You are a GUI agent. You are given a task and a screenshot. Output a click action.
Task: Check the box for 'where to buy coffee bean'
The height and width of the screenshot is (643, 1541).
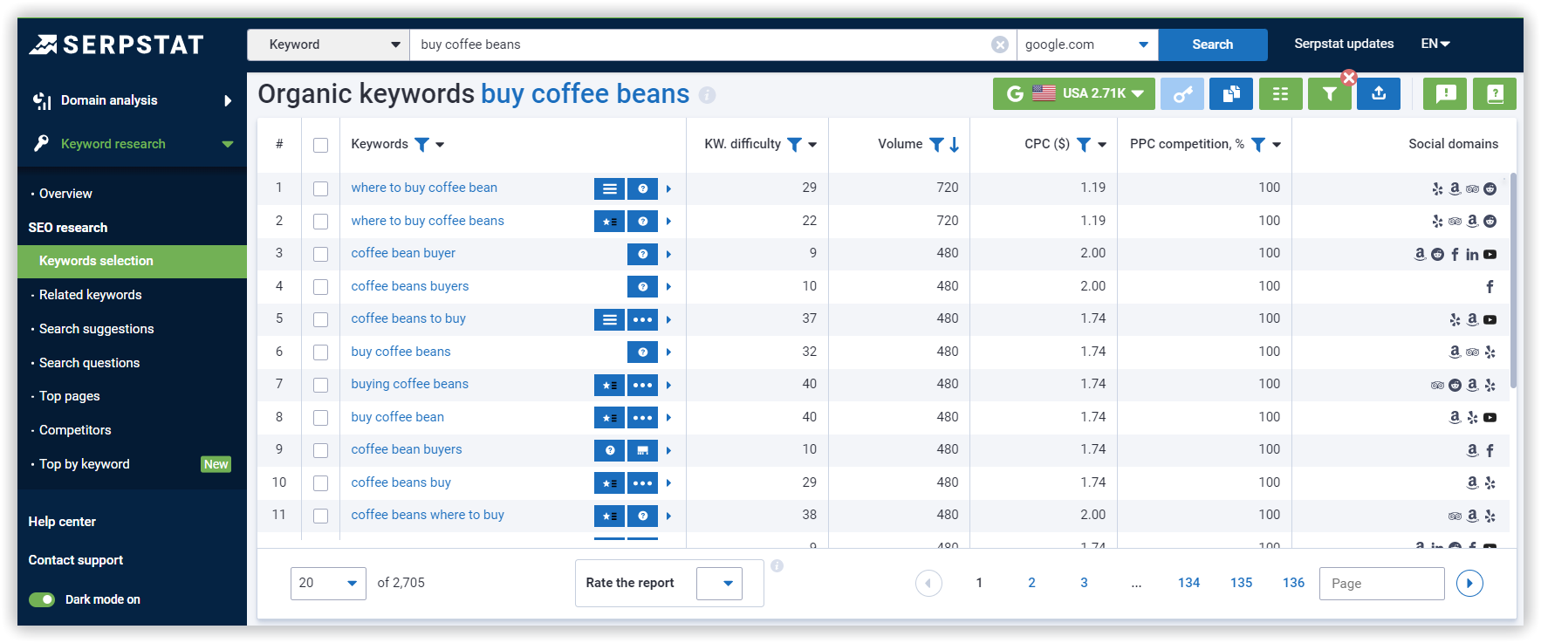click(x=320, y=188)
